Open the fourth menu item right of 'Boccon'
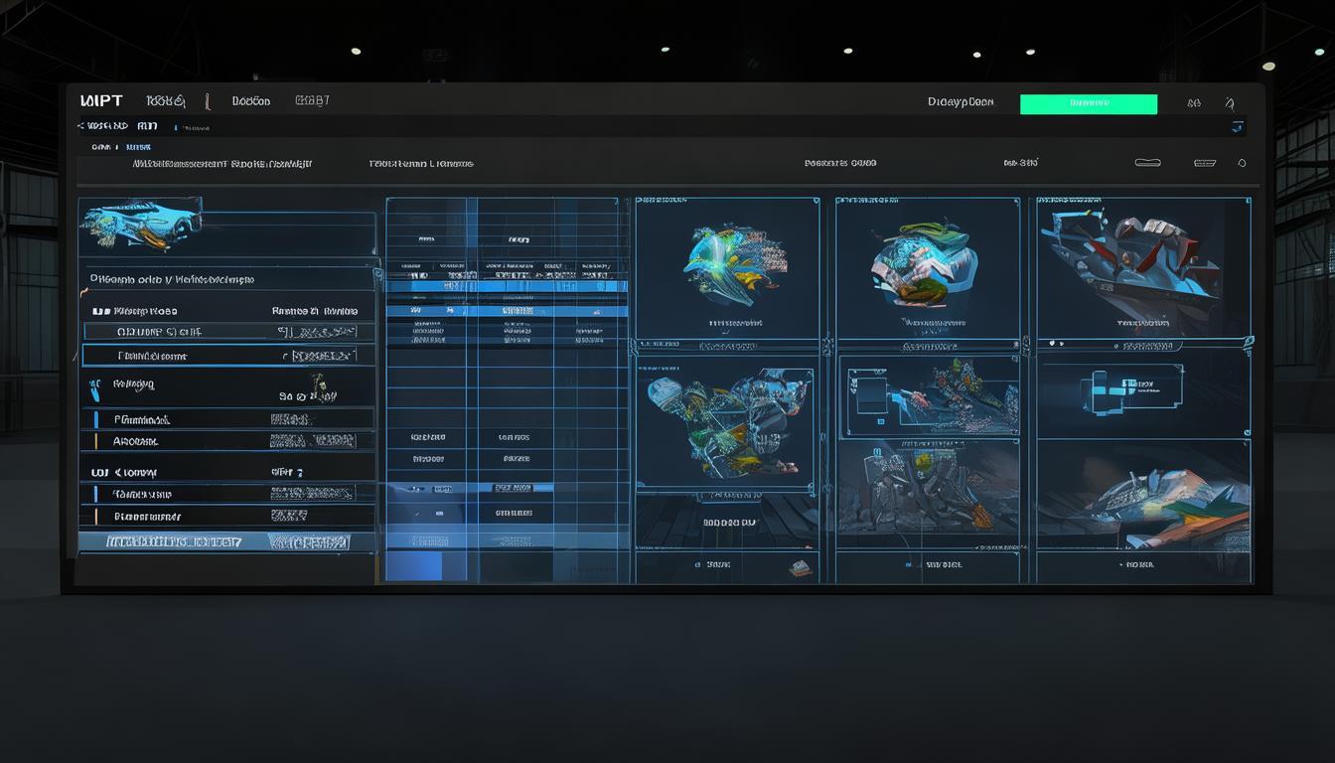This screenshot has width=1335, height=763. click(x=312, y=100)
